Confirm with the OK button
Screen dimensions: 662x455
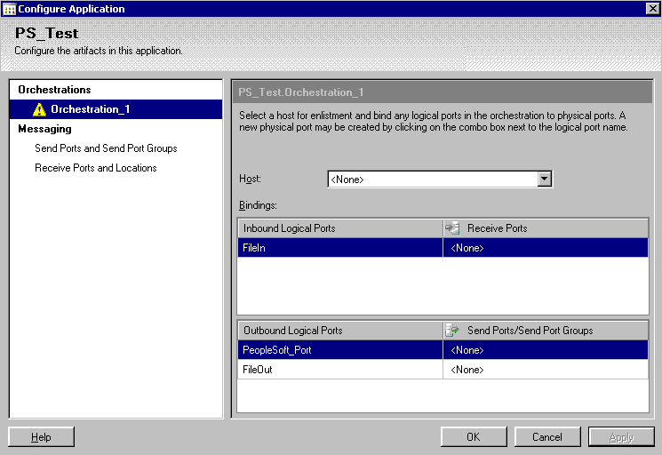[x=474, y=437]
